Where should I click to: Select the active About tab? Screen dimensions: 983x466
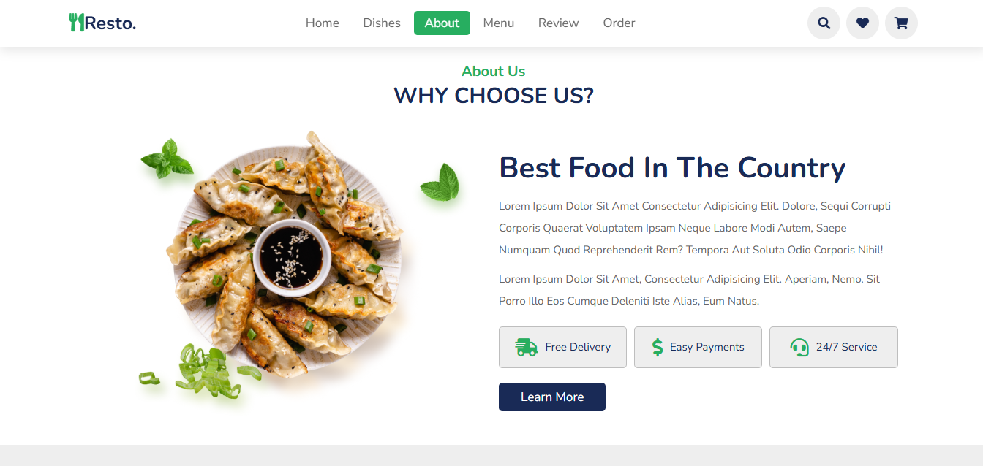tap(442, 23)
